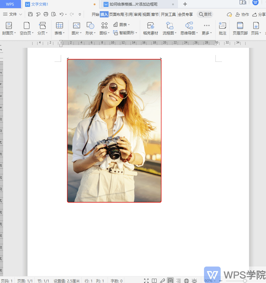Open the References (引用) tab
The width and height of the screenshot is (266, 283).
click(x=129, y=14)
